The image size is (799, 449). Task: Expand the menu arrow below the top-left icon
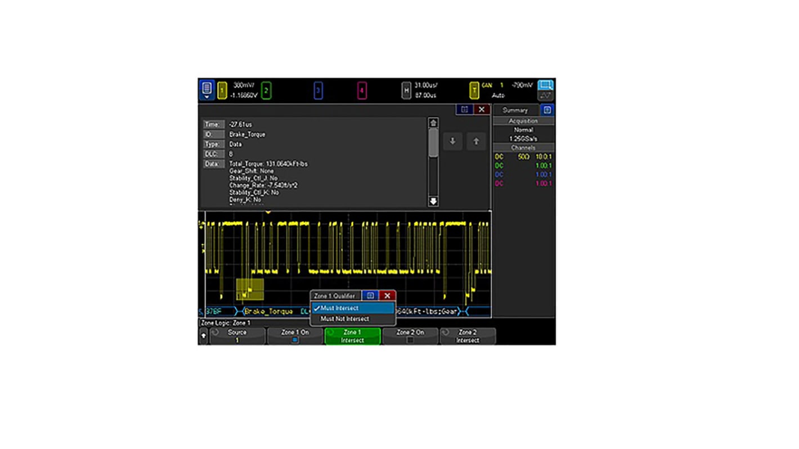[x=207, y=97]
